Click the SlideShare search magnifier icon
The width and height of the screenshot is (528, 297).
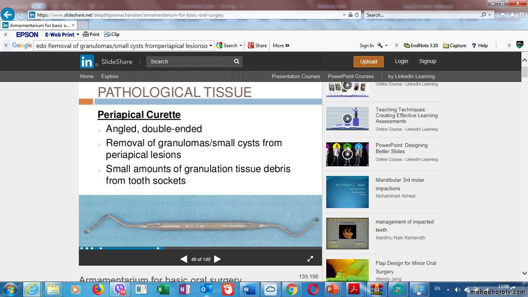pos(237,61)
